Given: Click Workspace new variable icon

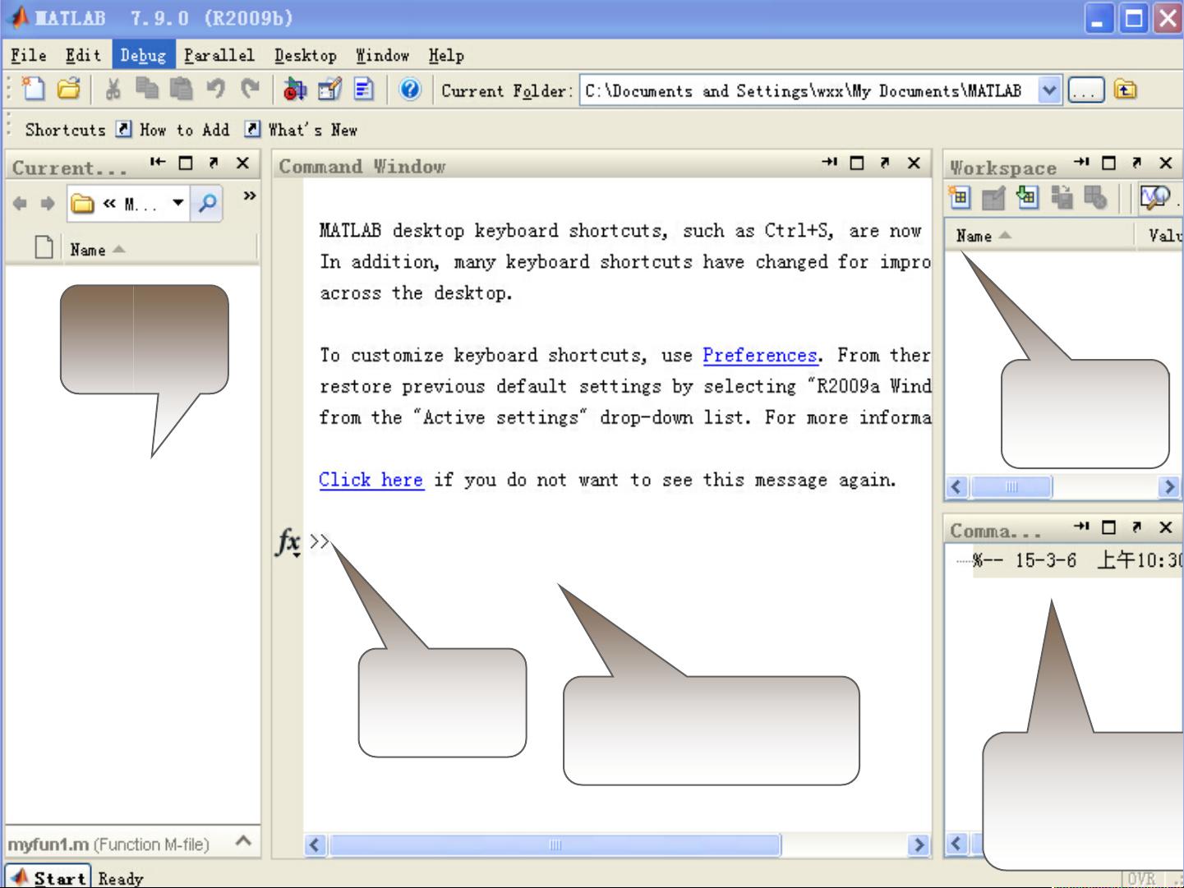Looking at the screenshot, I should click(x=959, y=198).
